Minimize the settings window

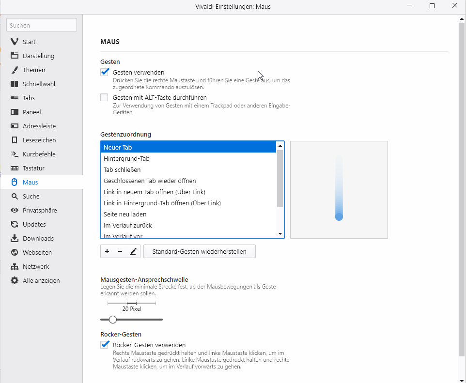[x=409, y=6]
